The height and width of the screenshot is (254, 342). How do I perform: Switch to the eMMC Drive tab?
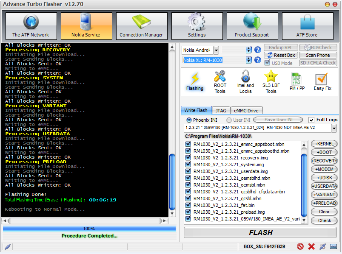[x=246, y=111]
